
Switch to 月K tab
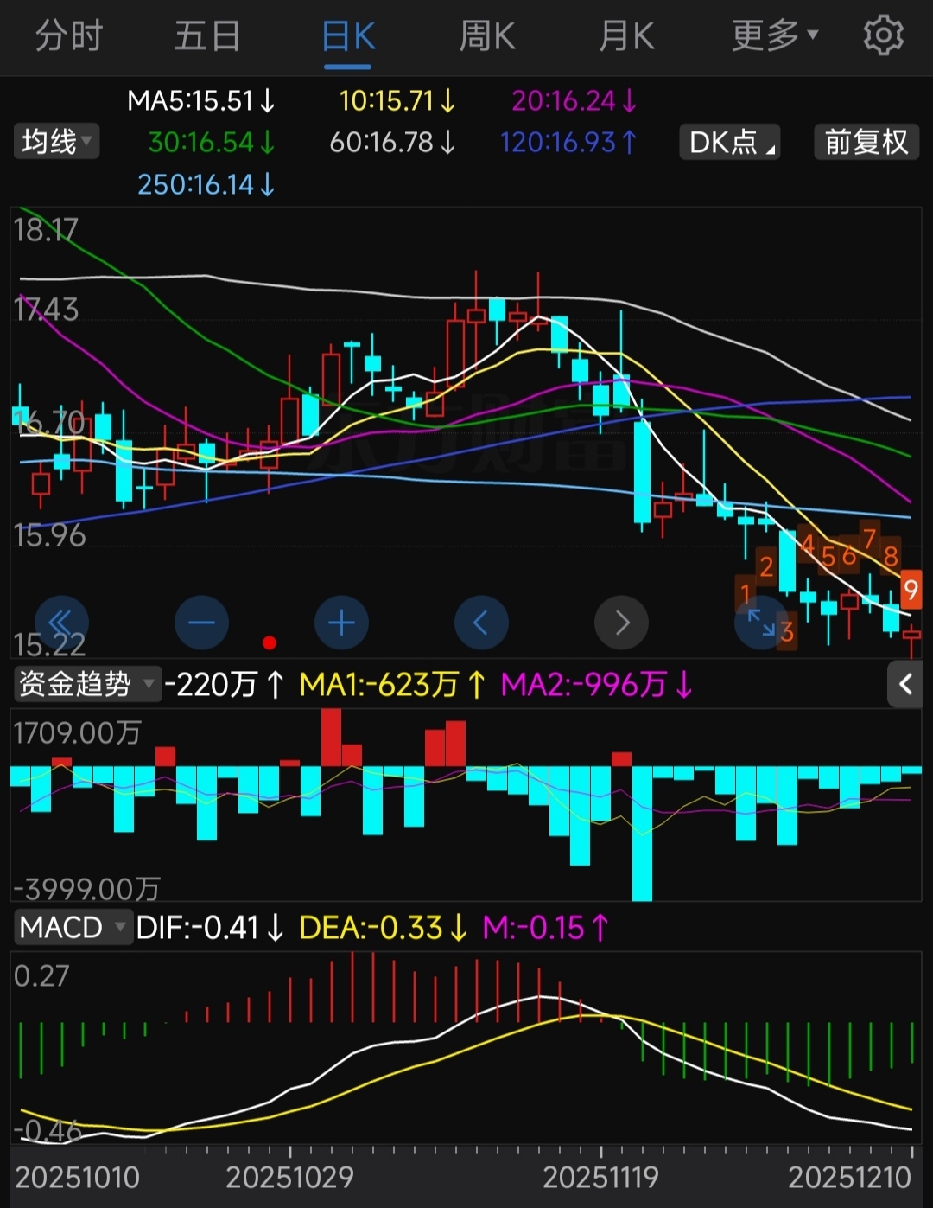pyautogui.click(x=626, y=36)
